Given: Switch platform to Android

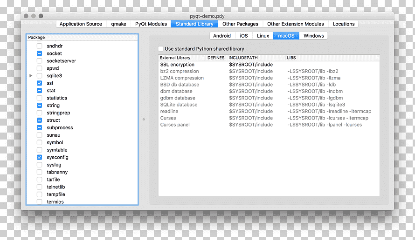Looking at the screenshot, I should point(222,36).
